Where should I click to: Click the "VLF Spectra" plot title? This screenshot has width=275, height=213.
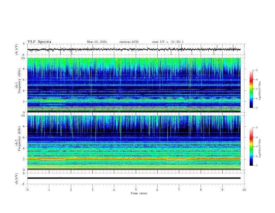39,42
